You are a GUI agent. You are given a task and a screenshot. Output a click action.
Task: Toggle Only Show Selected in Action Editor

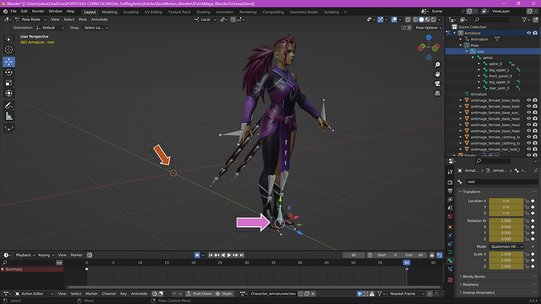[359, 294]
